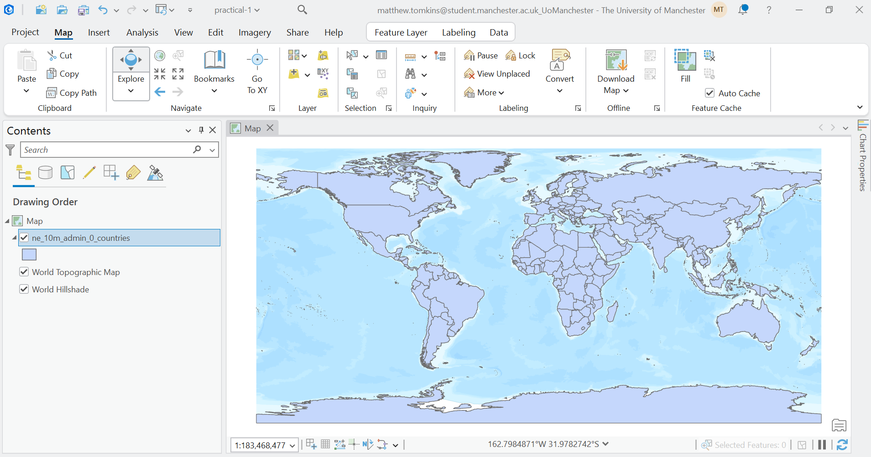Hide the World Hillshade layer

(x=24, y=289)
